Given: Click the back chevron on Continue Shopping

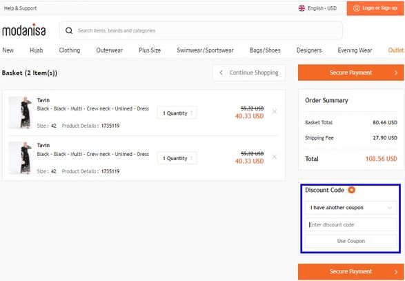Looking at the screenshot, I should pyautogui.click(x=221, y=72).
